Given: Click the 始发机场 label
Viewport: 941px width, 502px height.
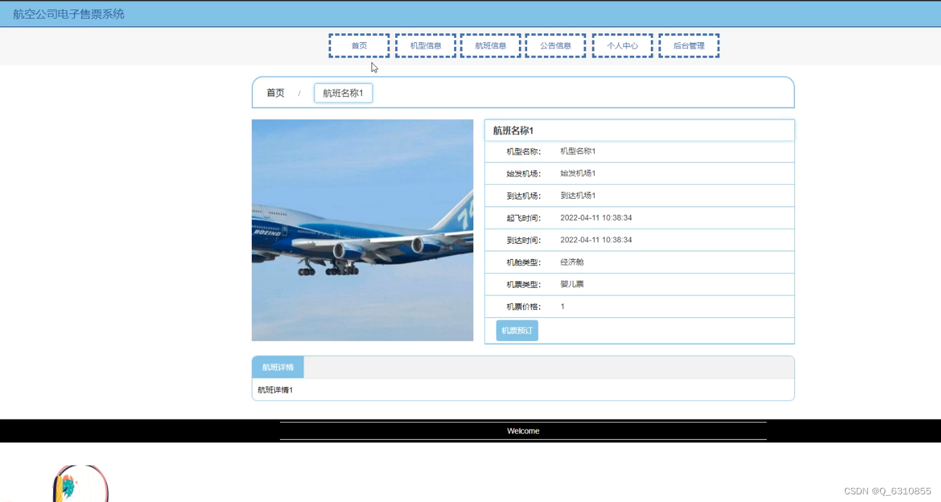Looking at the screenshot, I should [523, 173].
